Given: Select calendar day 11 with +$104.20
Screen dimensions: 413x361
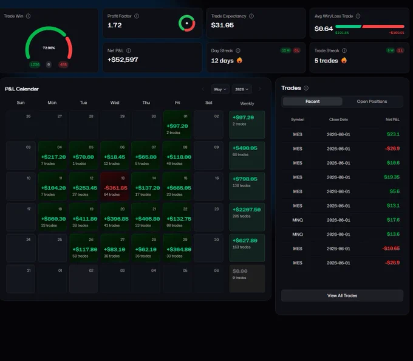Looking at the screenshot, I should [52, 187].
